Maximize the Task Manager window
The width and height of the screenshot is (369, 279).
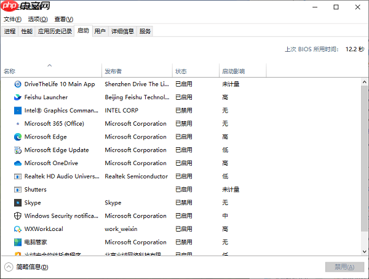(x=336, y=7)
